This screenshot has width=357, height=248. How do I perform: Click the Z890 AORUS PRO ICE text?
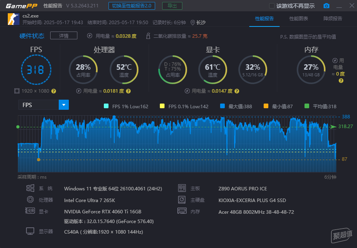click(243, 189)
